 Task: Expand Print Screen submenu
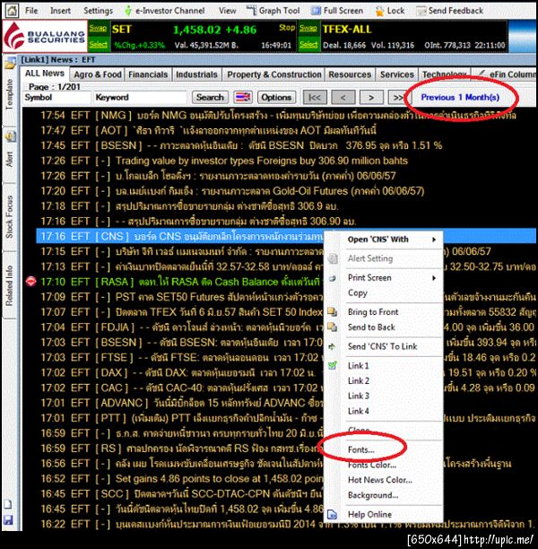point(384,278)
